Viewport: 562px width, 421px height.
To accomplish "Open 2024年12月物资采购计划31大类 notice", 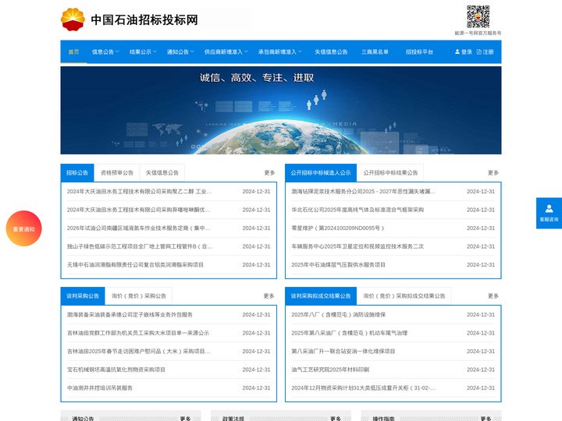I will (x=363, y=387).
